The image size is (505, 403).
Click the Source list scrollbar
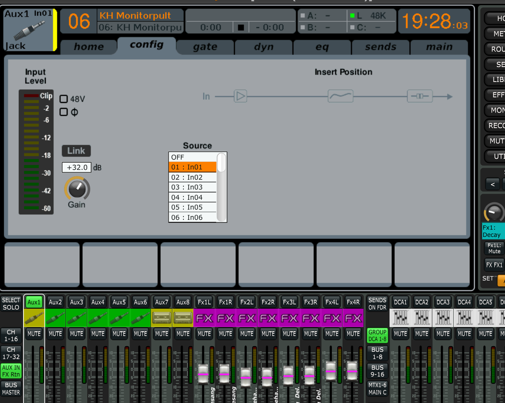(x=221, y=187)
